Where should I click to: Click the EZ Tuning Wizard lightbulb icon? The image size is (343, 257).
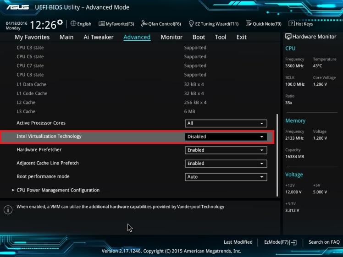[191, 23]
